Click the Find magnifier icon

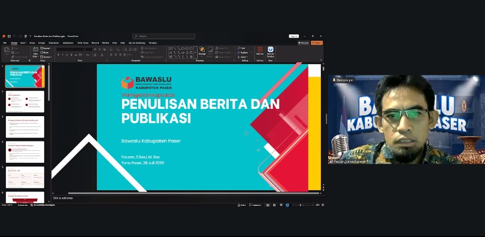[x=238, y=48]
